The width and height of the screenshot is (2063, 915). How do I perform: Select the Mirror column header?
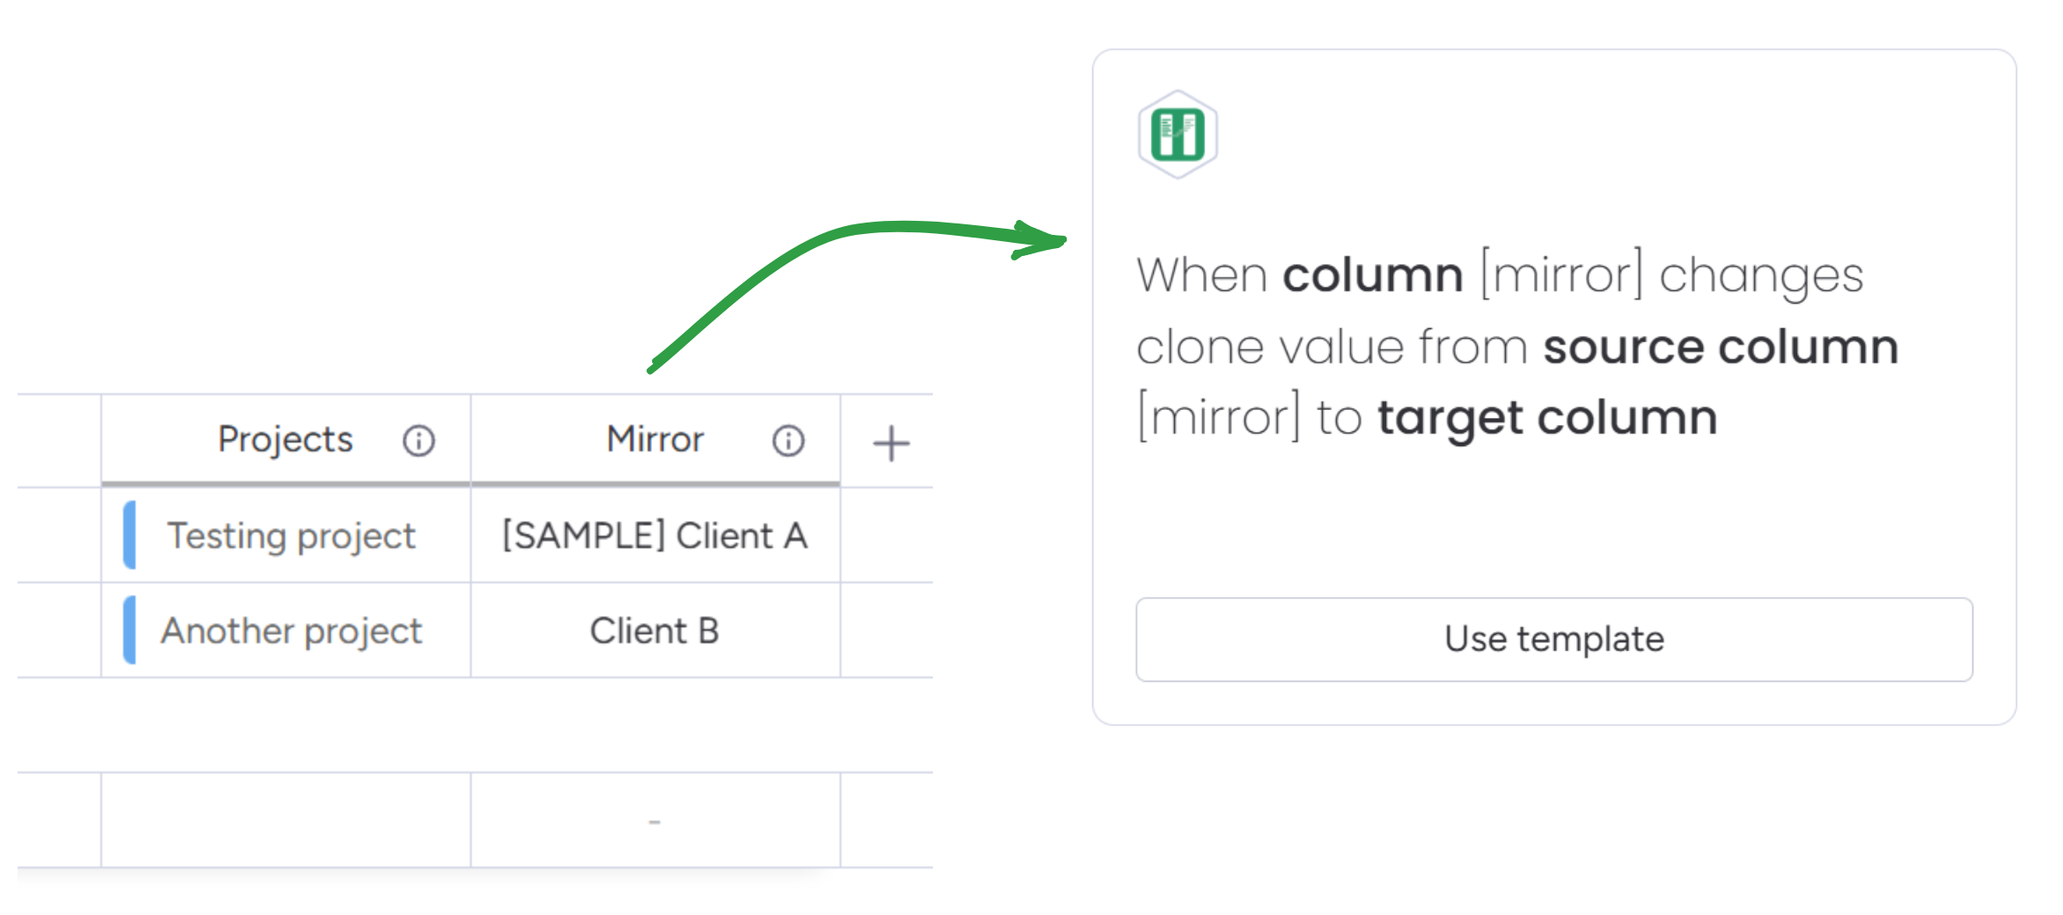655,439
